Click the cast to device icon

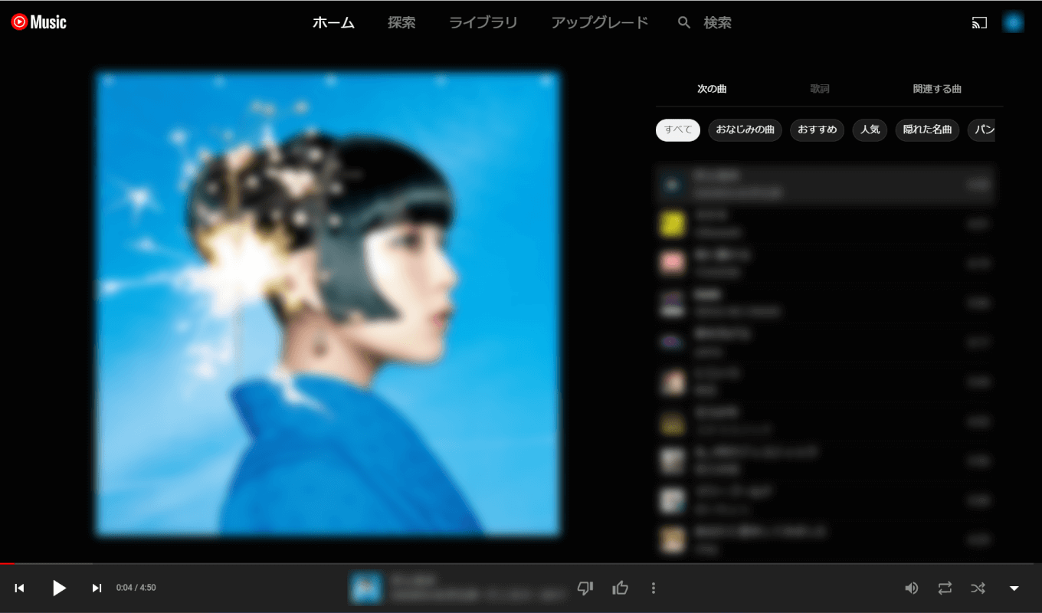(979, 23)
